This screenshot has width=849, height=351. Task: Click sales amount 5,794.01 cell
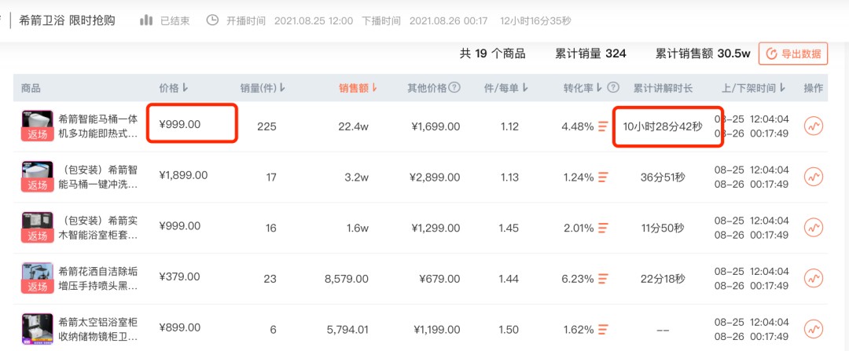pyautogui.click(x=347, y=329)
